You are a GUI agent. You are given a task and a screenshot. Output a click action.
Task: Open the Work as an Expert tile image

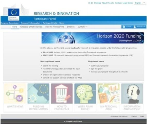(x=85, y=94)
